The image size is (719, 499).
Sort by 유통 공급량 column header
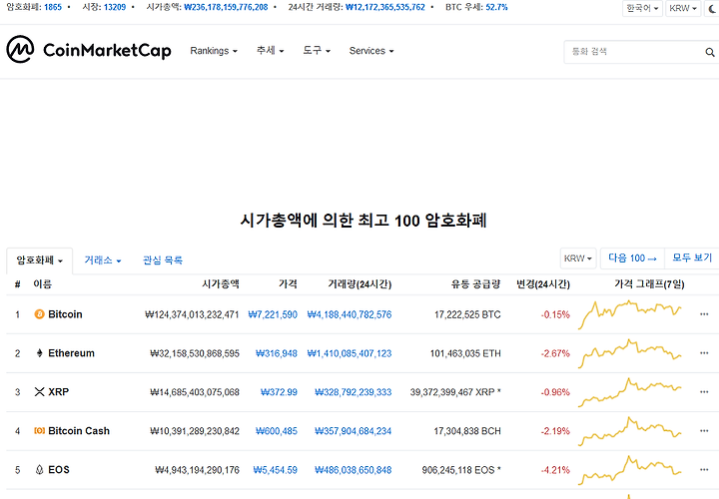click(475, 284)
